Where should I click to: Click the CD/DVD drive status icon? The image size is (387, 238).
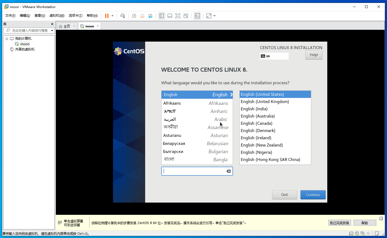[x=357, y=233]
